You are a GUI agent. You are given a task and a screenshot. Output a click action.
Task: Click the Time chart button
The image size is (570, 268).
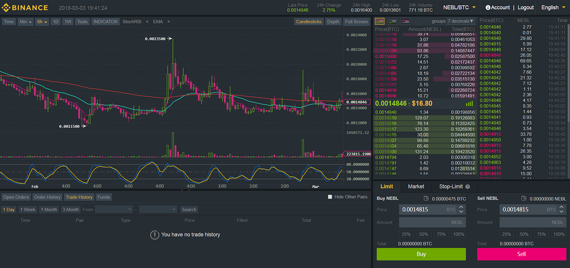pyautogui.click(x=9, y=22)
